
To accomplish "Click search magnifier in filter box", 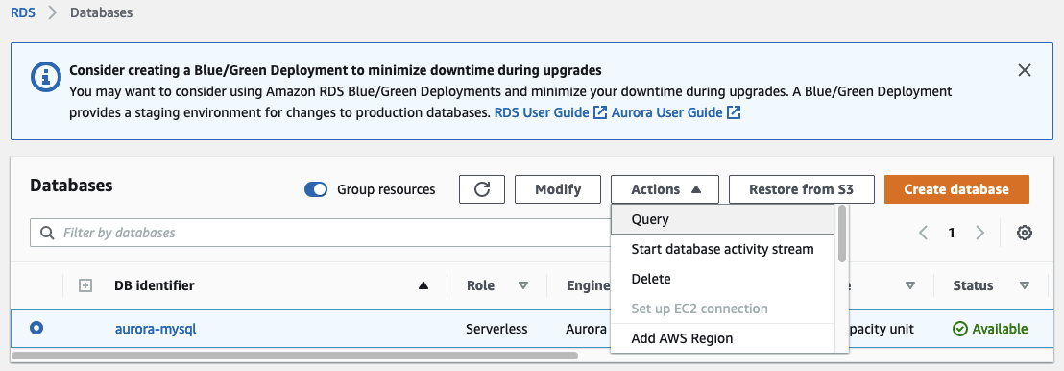I will 47,233.
